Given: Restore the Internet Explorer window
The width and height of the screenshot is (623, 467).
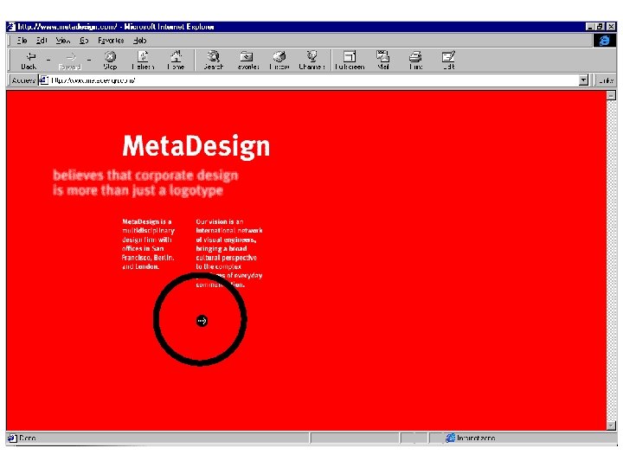Looking at the screenshot, I should (600, 27).
